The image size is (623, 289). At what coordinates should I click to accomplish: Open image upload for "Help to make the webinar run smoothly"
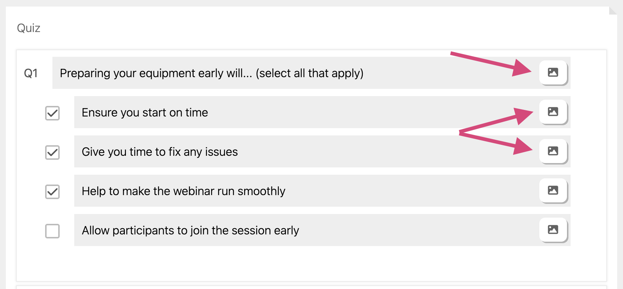[553, 190]
